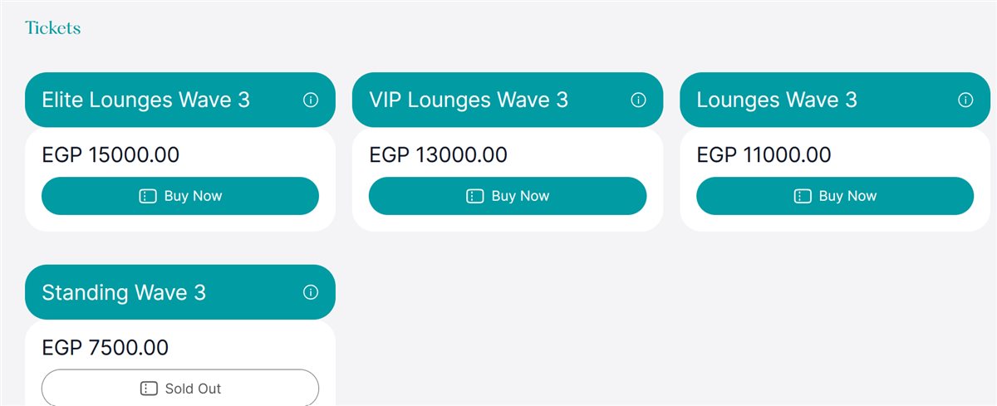Select the Lounges Wave 3 header title

pyautogui.click(x=777, y=100)
